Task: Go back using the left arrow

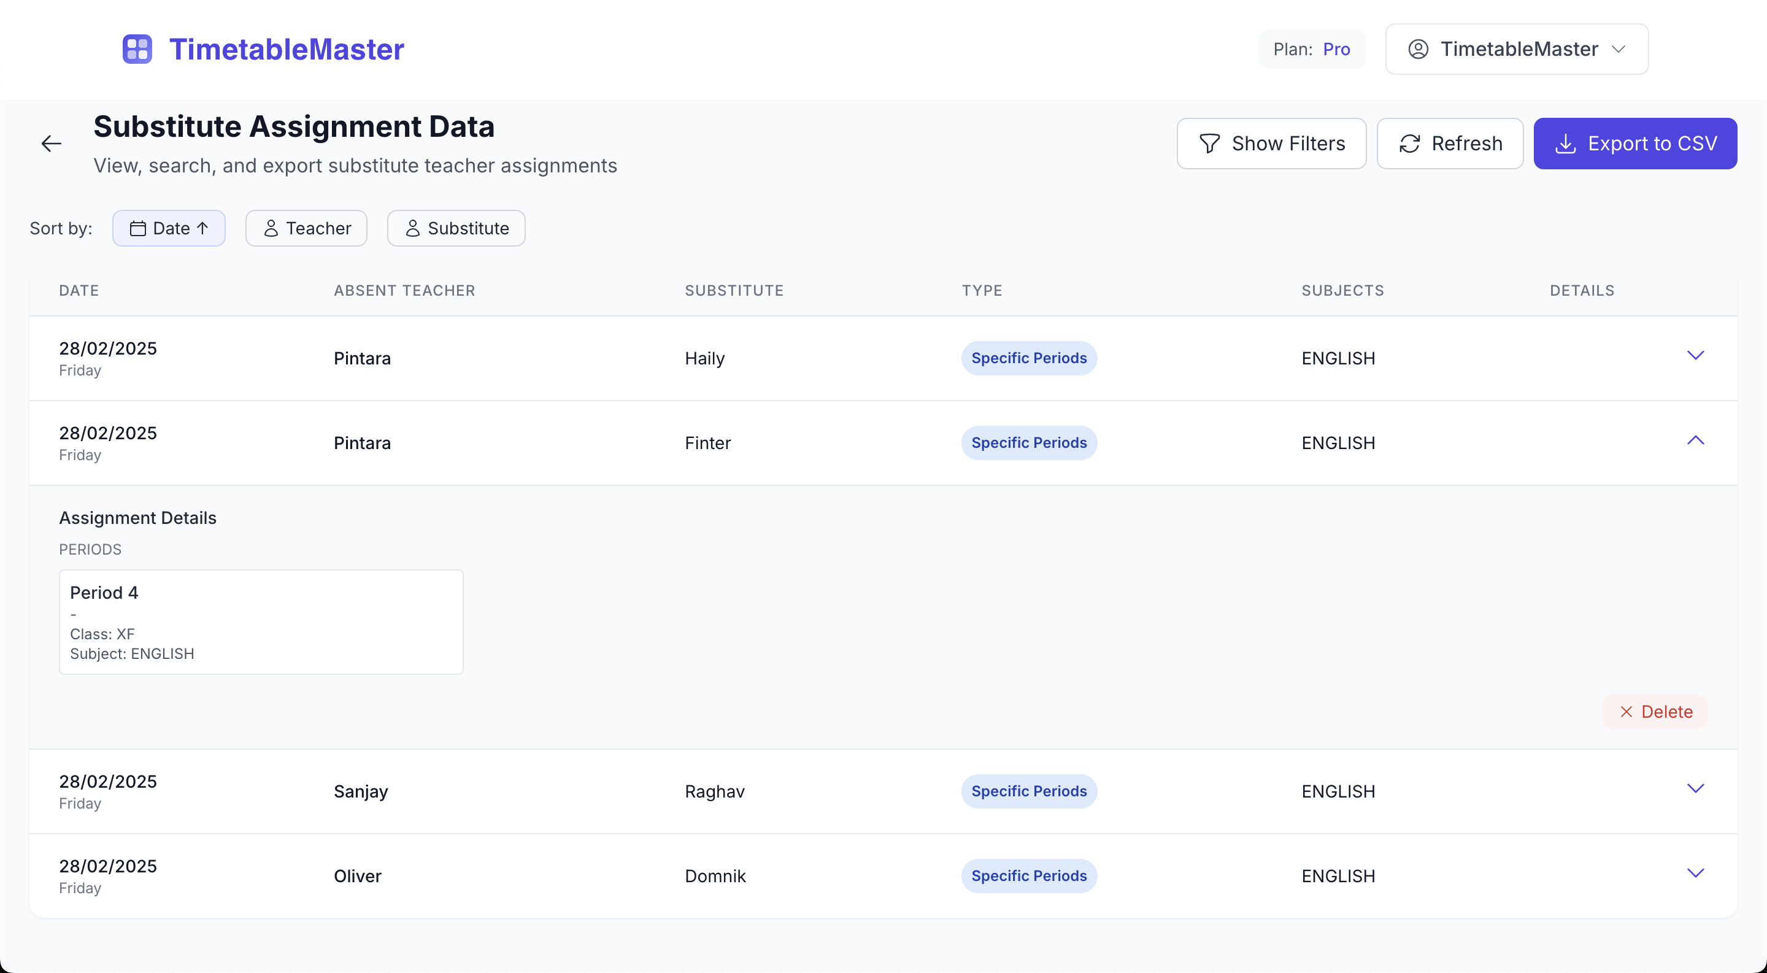Action: [52, 144]
